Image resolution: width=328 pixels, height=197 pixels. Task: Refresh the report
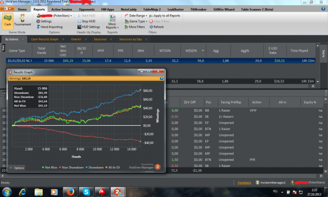(157, 27)
